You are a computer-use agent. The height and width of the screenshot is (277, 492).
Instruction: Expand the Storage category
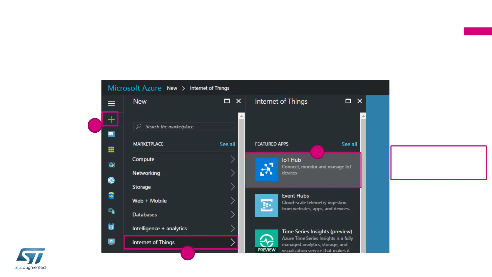pyautogui.click(x=184, y=187)
